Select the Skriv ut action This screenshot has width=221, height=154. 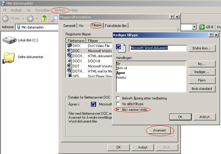pyautogui.click(x=122, y=68)
